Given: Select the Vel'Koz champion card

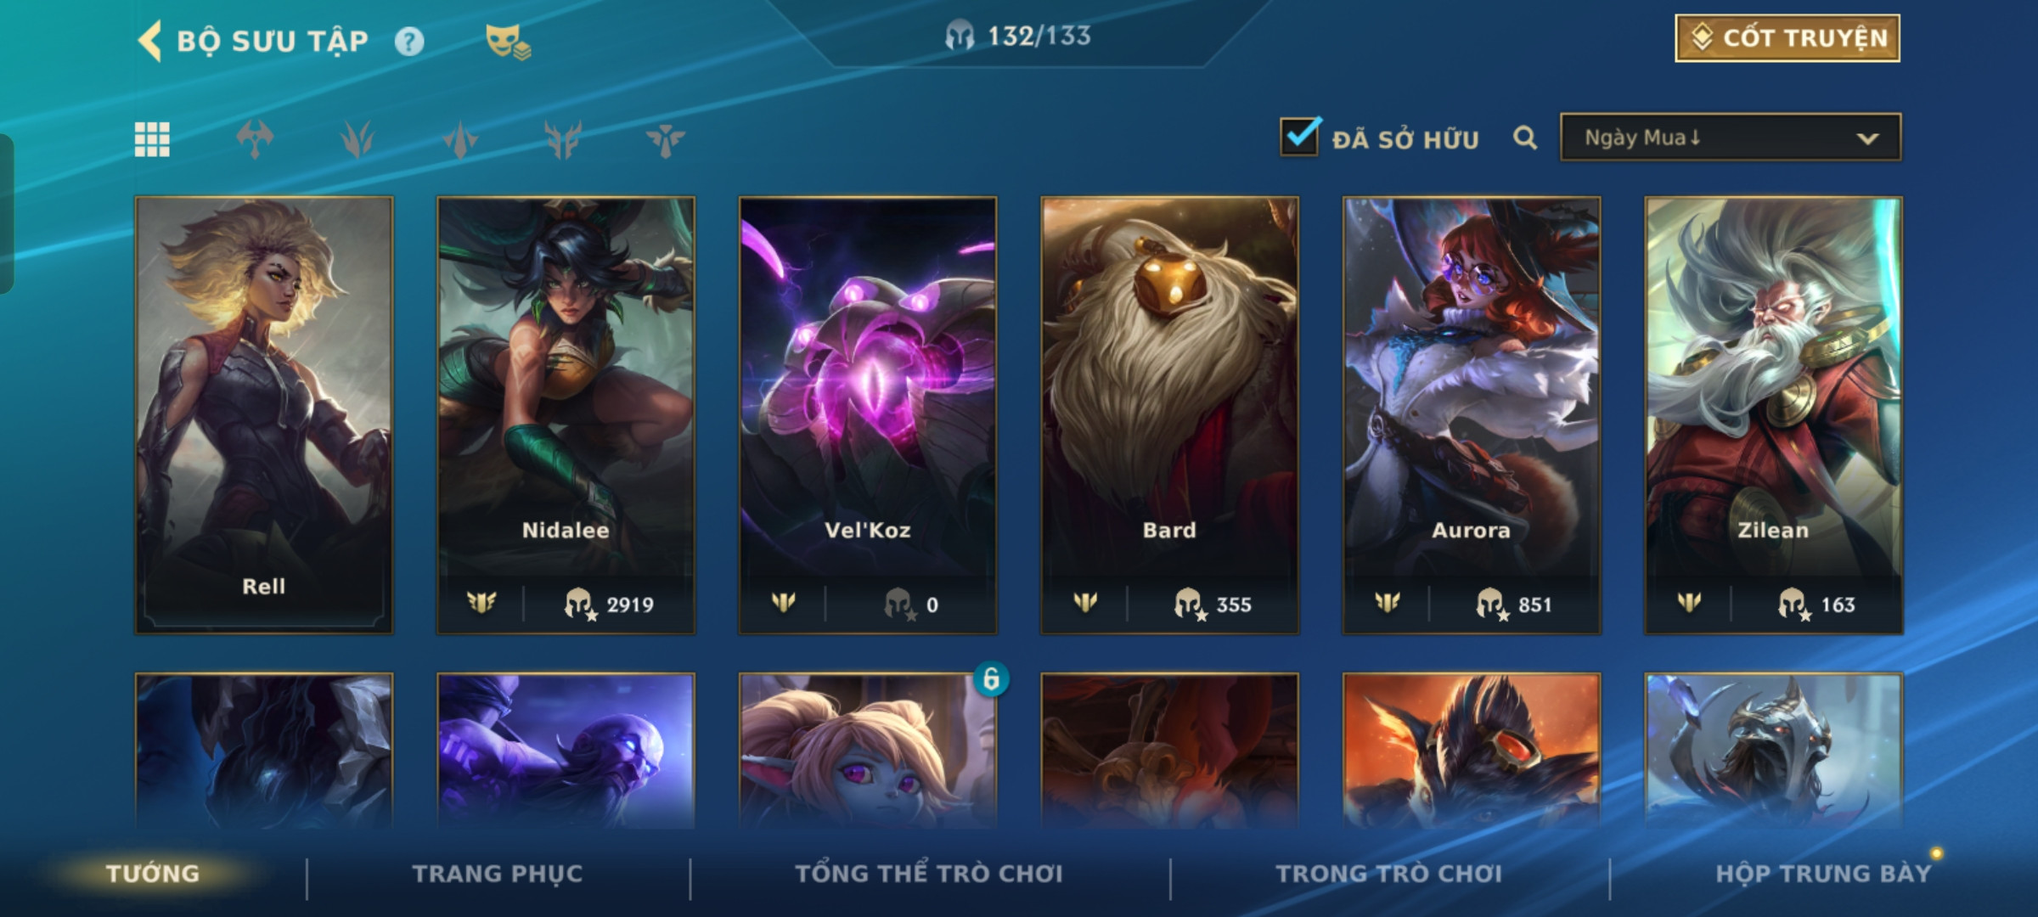Looking at the screenshot, I should point(868,415).
